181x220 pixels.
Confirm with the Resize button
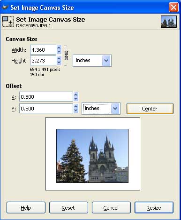(x=154, y=208)
